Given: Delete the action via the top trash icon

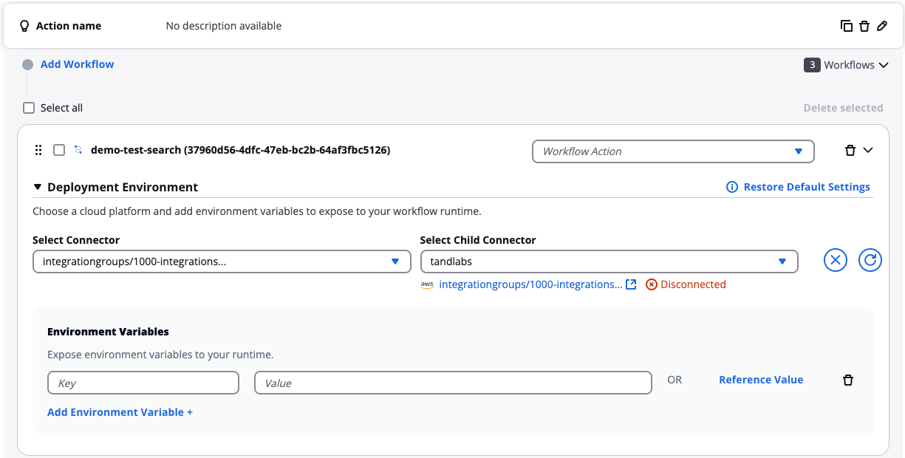Looking at the screenshot, I should tap(864, 25).
